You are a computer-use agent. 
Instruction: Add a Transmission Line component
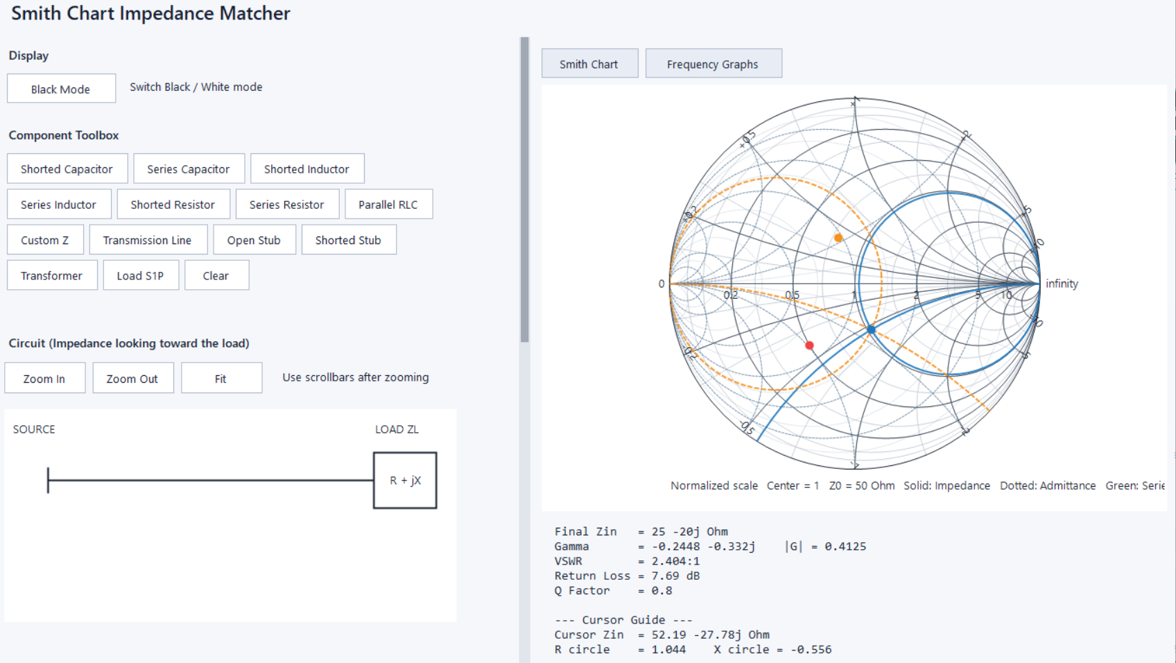[x=148, y=240]
